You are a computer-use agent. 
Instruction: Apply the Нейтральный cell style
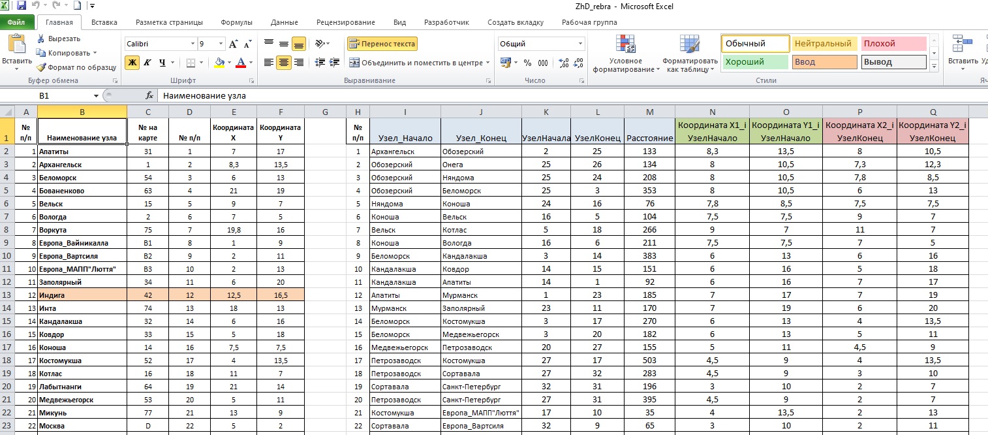824,44
